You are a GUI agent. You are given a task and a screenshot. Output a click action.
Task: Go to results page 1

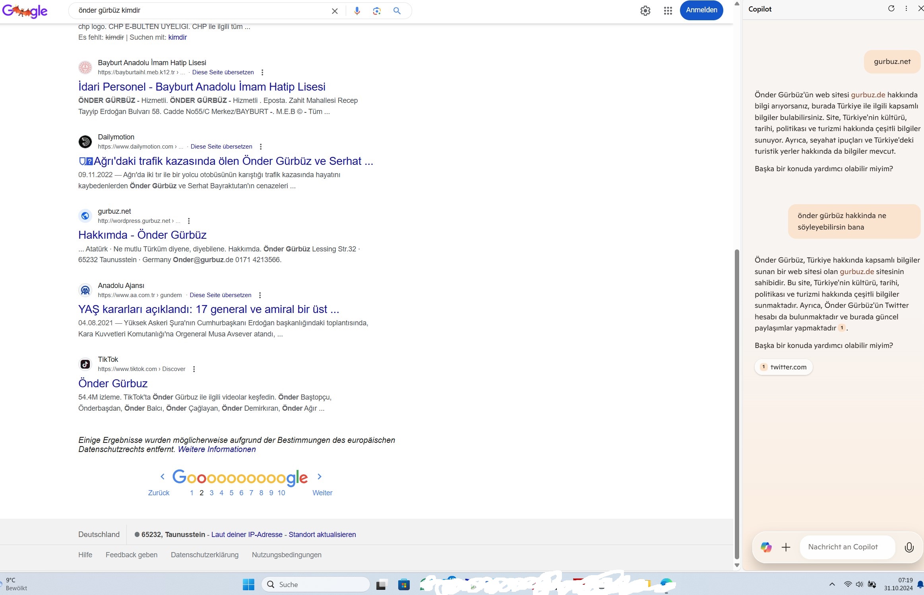pos(192,493)
